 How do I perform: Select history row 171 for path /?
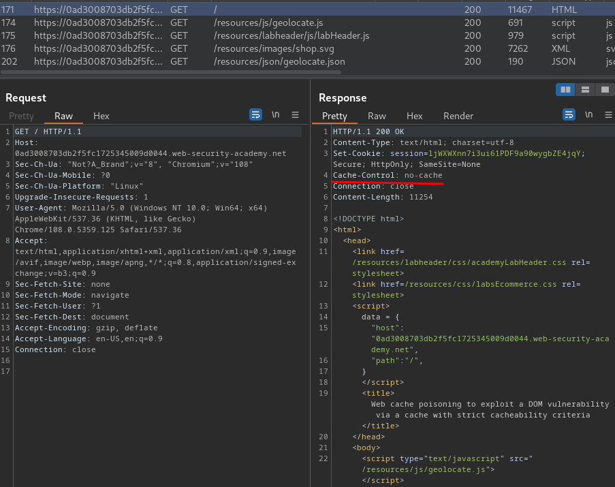(x=308, y=10)
